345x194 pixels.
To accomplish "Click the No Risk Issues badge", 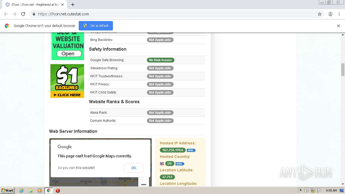I will coord(160,60).
